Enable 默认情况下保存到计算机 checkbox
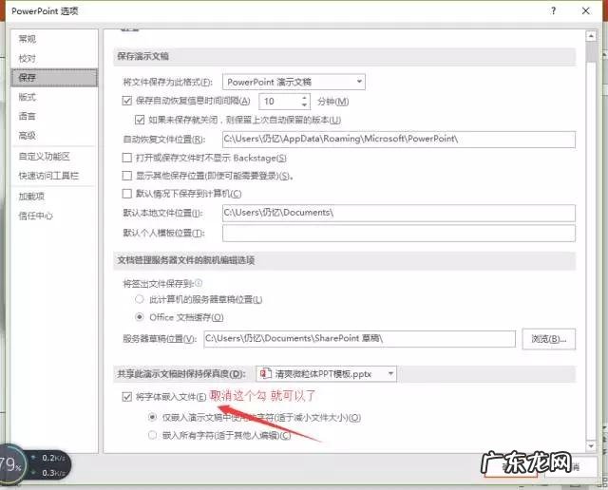This screenshot has height=490, width=608. [126, 193]
